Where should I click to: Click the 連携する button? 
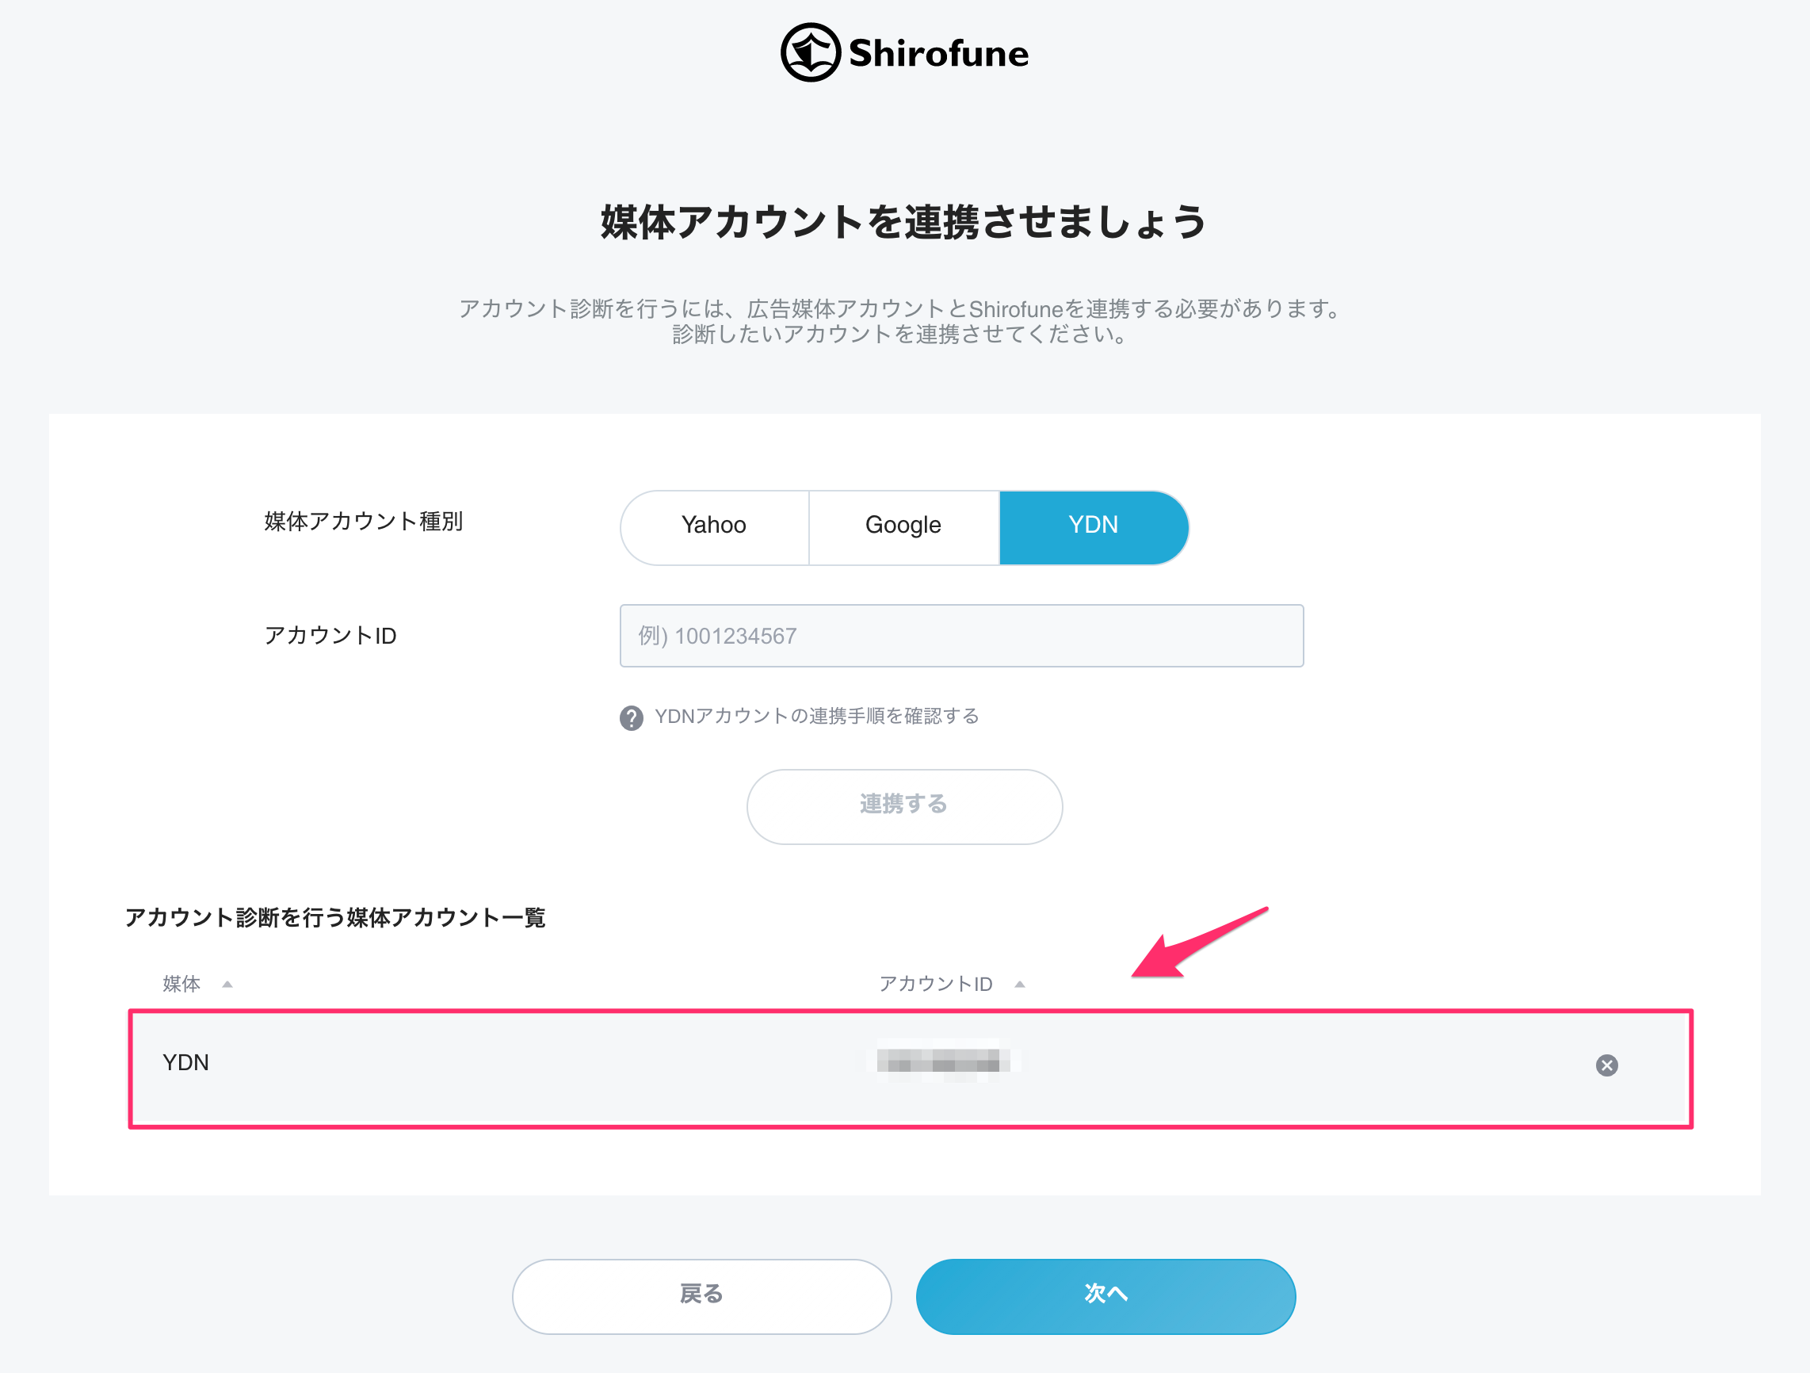pos(904,806)
